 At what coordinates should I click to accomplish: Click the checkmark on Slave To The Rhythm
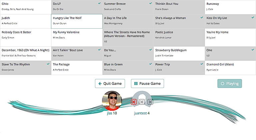(48, 63)
